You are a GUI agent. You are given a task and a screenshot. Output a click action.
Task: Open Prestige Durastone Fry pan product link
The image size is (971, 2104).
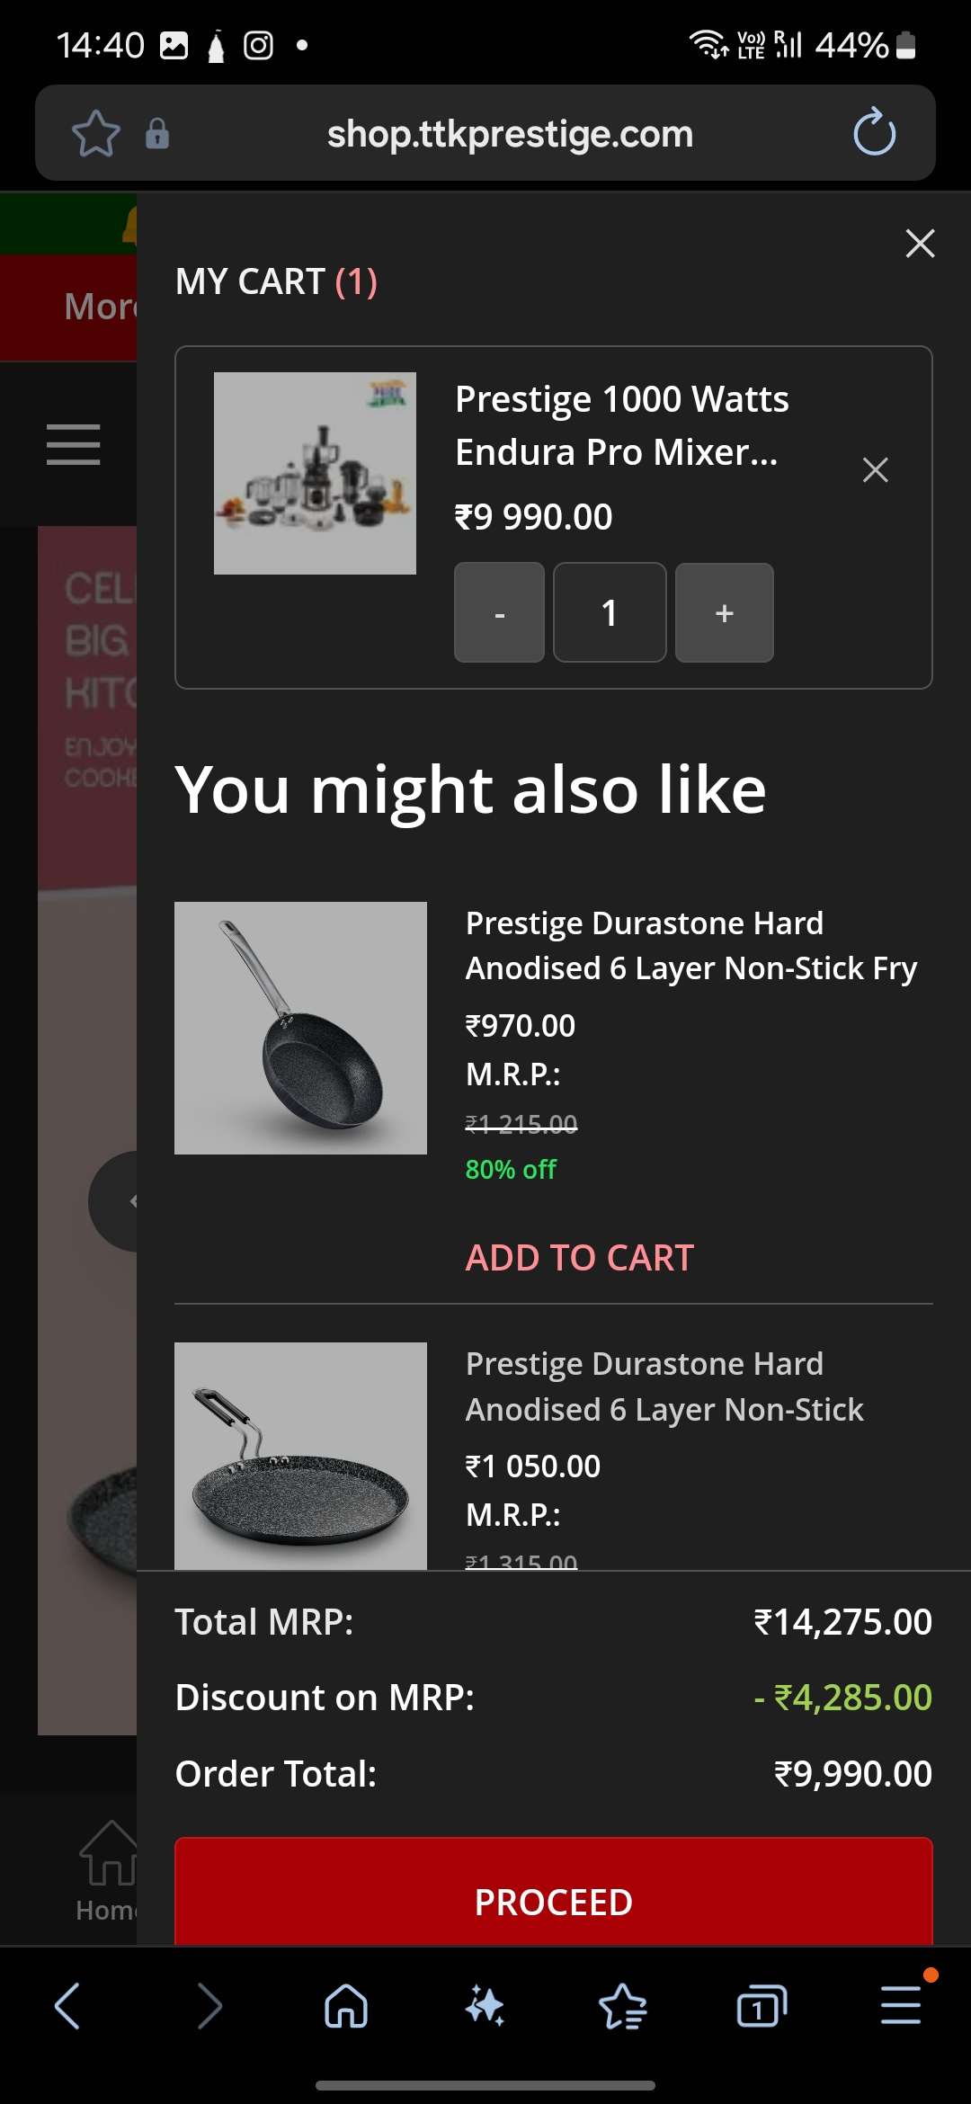coord(690,946)
